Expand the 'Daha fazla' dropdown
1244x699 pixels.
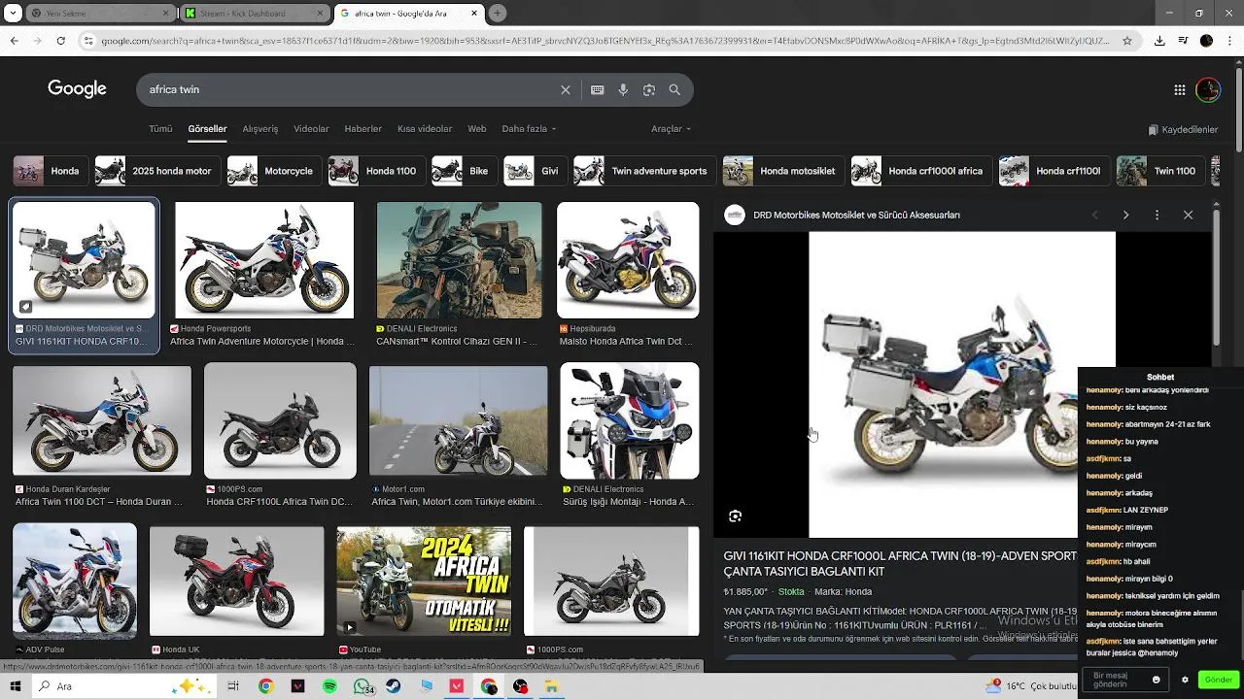click(529, 129)
